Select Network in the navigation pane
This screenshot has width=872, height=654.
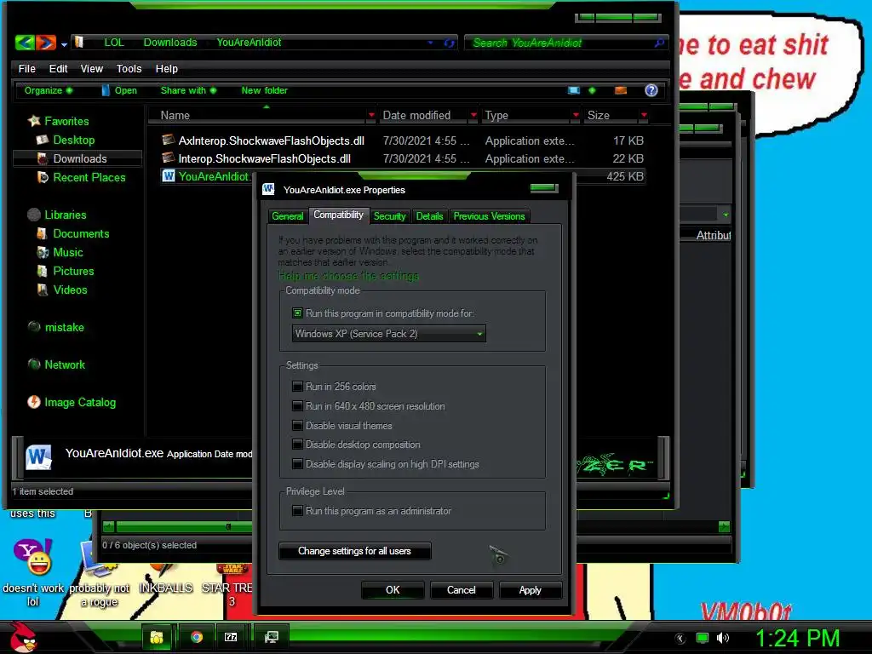[57, 364]
